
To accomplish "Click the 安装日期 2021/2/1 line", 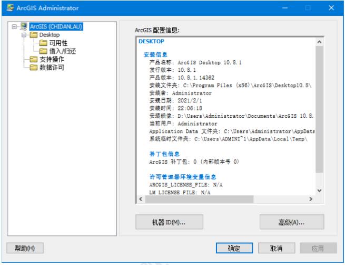I will tap(175, 100).
